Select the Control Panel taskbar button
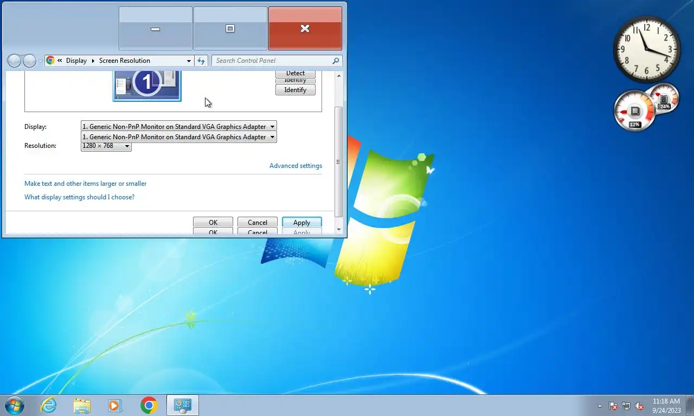 click(x=182, y=405)
